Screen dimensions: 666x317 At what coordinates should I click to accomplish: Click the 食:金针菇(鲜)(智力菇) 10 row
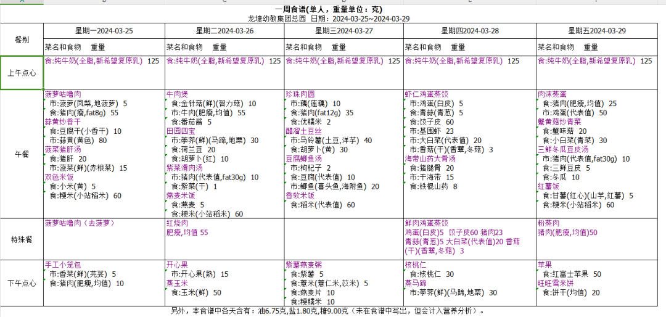tap(213, 103)
